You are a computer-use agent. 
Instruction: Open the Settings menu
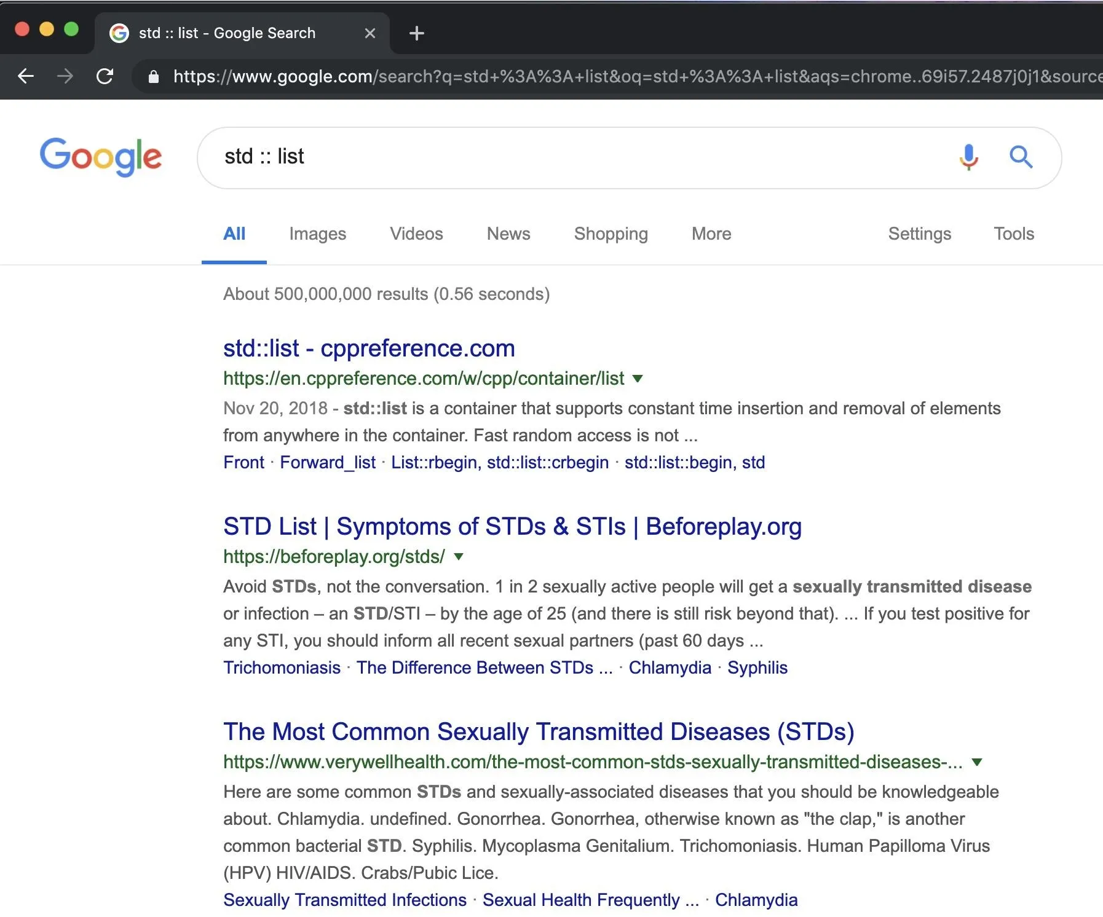click(x=919, y=234)
